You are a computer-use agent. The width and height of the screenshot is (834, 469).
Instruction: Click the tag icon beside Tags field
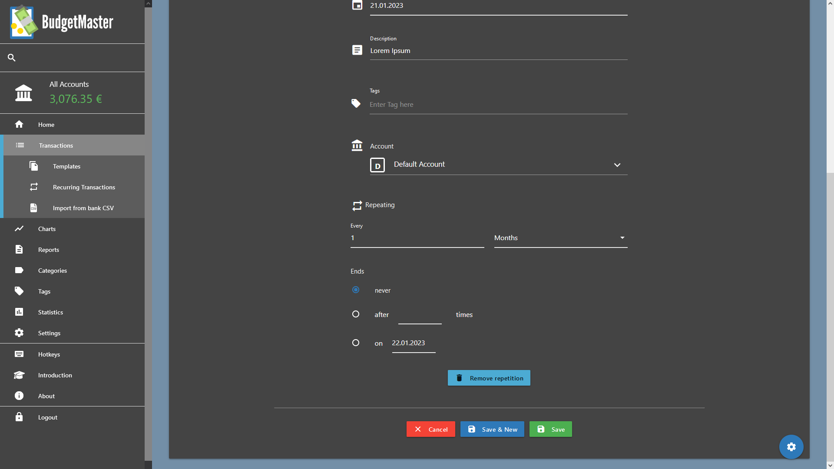356,103
